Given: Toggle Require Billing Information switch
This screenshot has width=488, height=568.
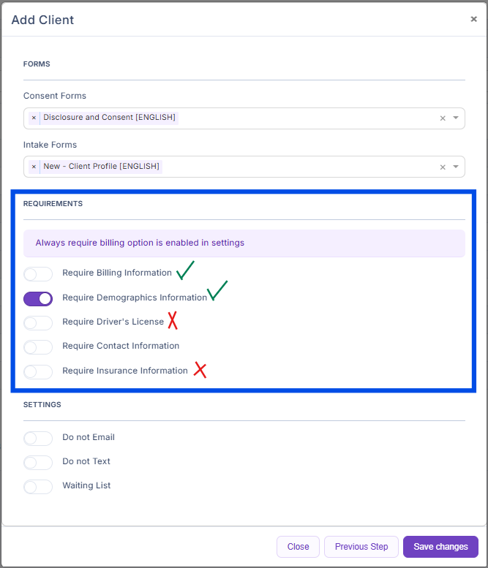Looking at the screenshot, I should [38, 274].
